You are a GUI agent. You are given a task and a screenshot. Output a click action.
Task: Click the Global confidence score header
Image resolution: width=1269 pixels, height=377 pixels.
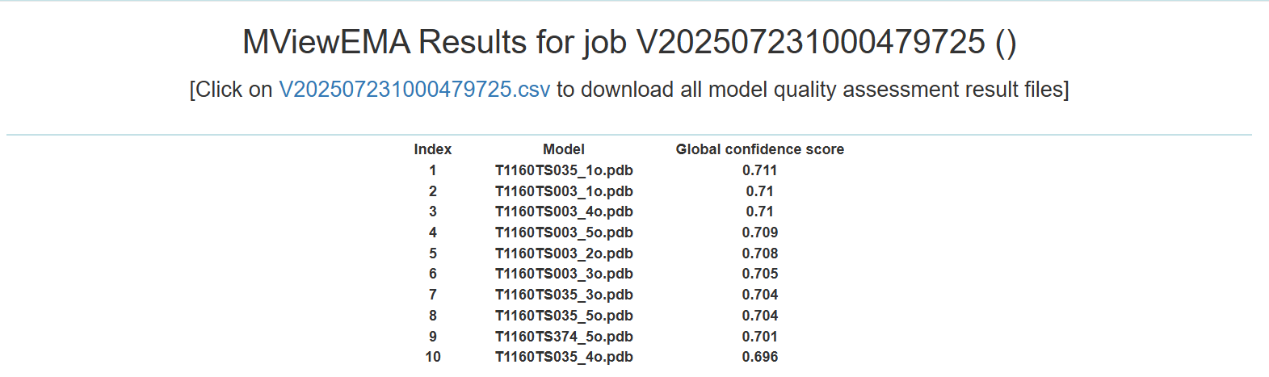click(x=759, y=149)
